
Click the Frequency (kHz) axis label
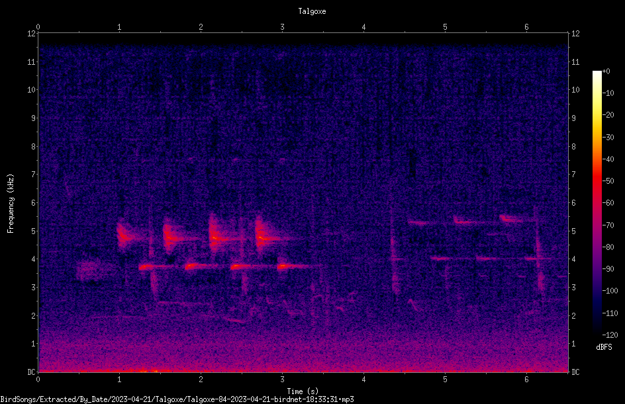tap(11, 204)
